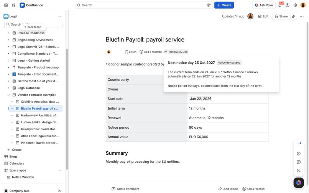Copy page link with chain icon
Image resolution: width=309 pixels, height=193 pixels.
point(294,16)
